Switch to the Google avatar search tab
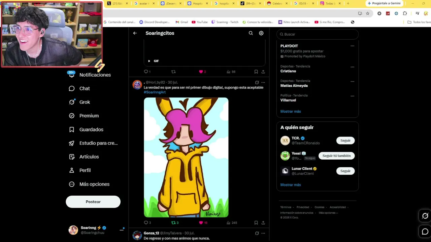 coord(144,3)
